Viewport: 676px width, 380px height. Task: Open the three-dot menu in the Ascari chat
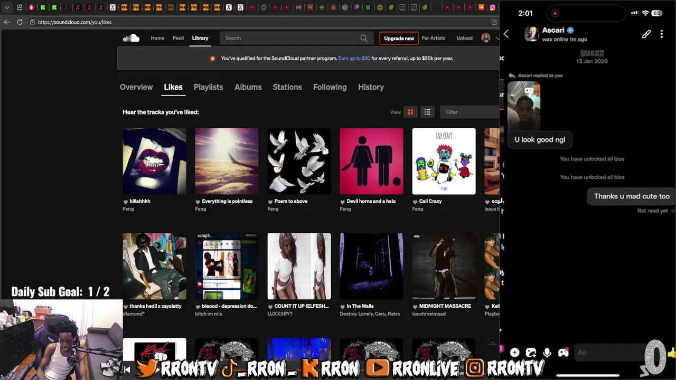pos(662,34)
